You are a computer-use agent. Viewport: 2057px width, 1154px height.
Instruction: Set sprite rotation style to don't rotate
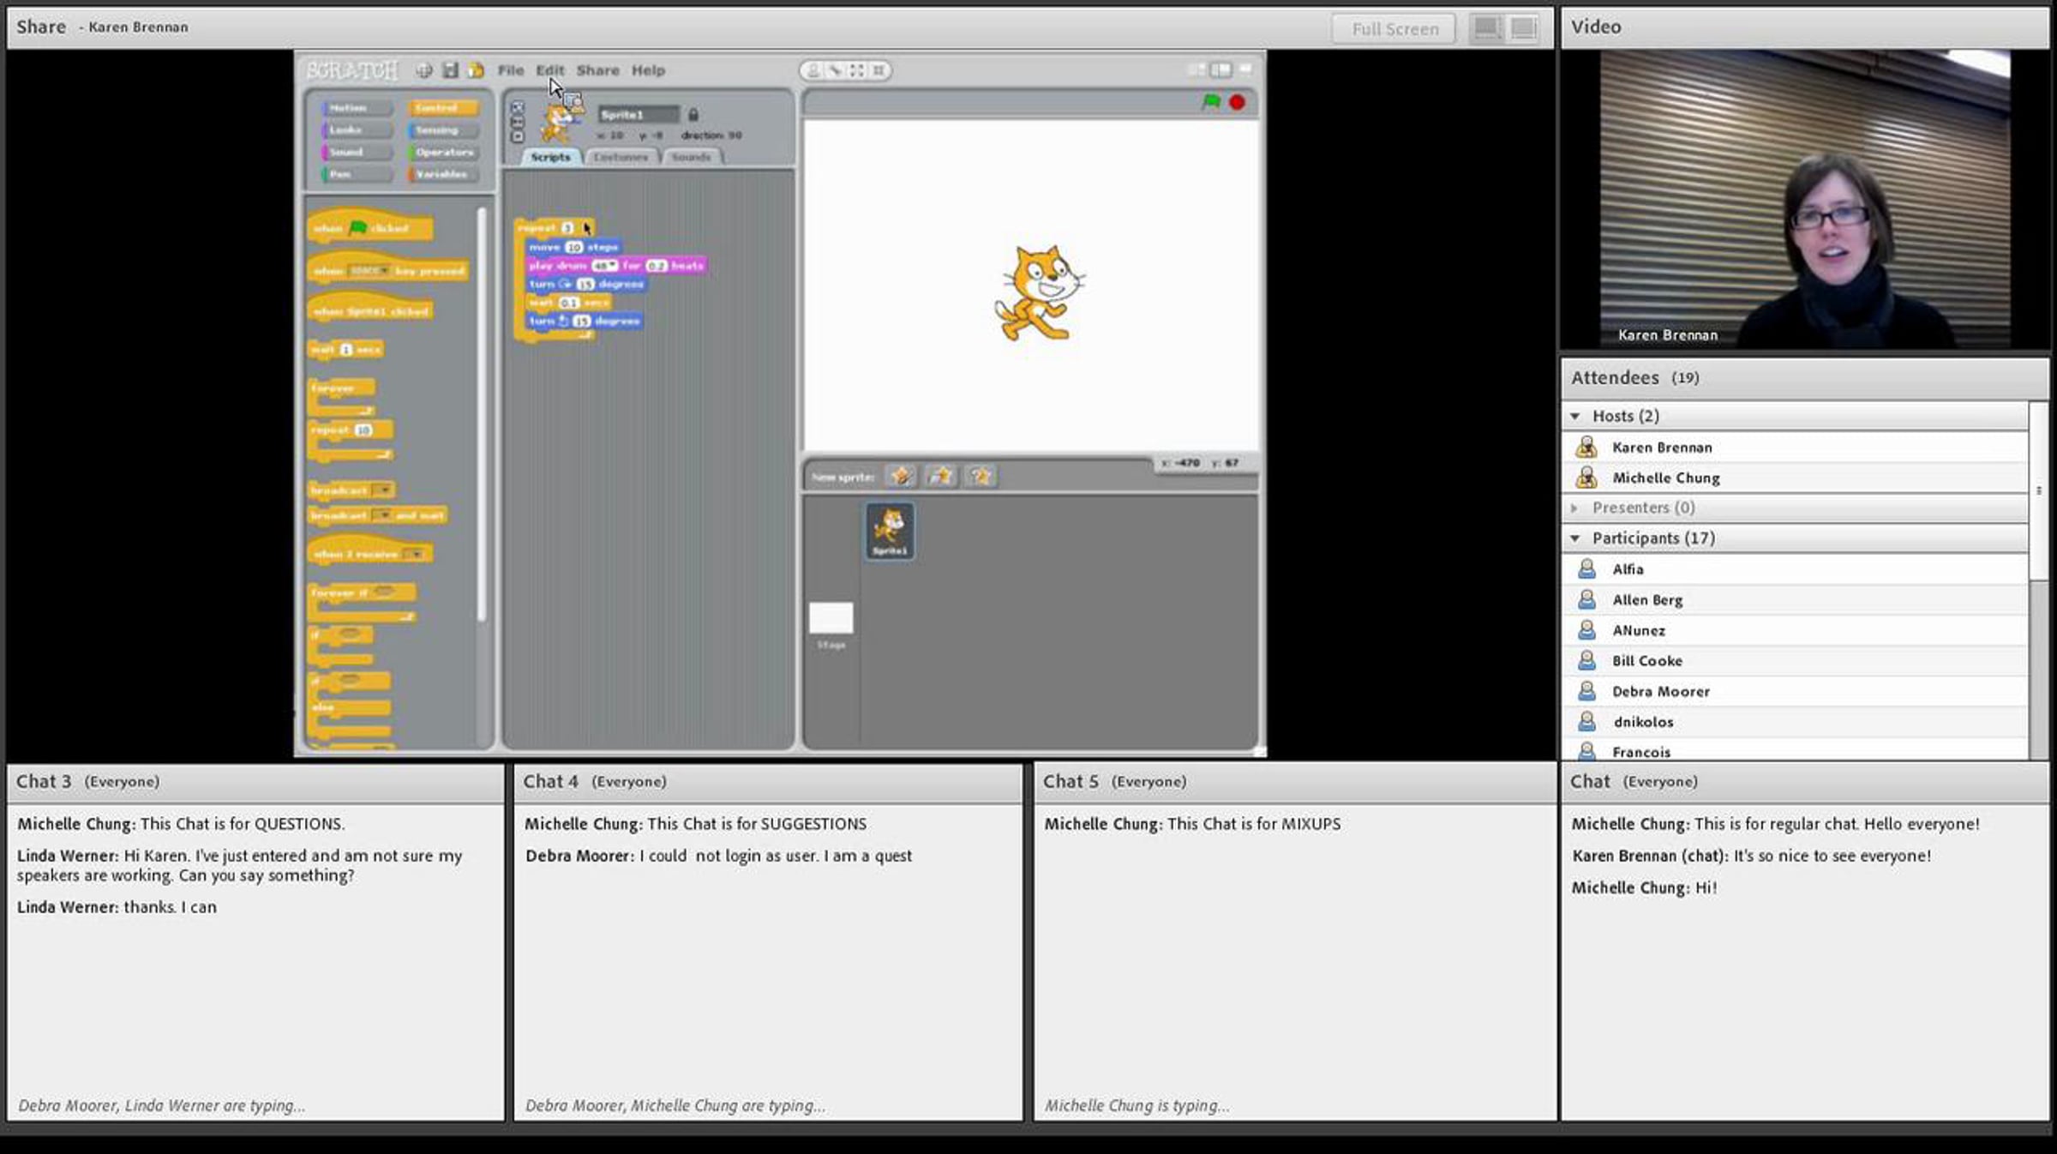(x=517, y=136)
